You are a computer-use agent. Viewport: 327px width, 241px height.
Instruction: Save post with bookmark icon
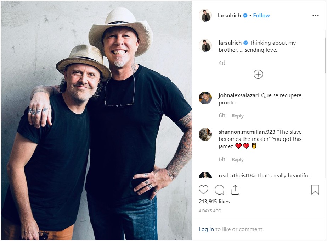point(315,190)
